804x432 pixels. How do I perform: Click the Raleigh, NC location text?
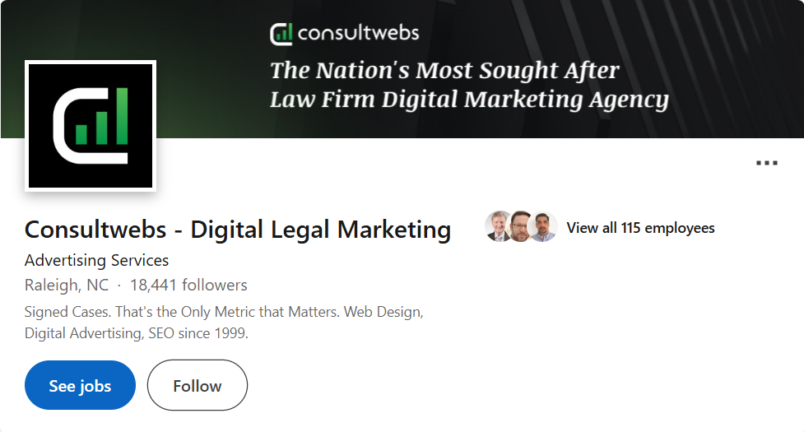coord(67,286)
